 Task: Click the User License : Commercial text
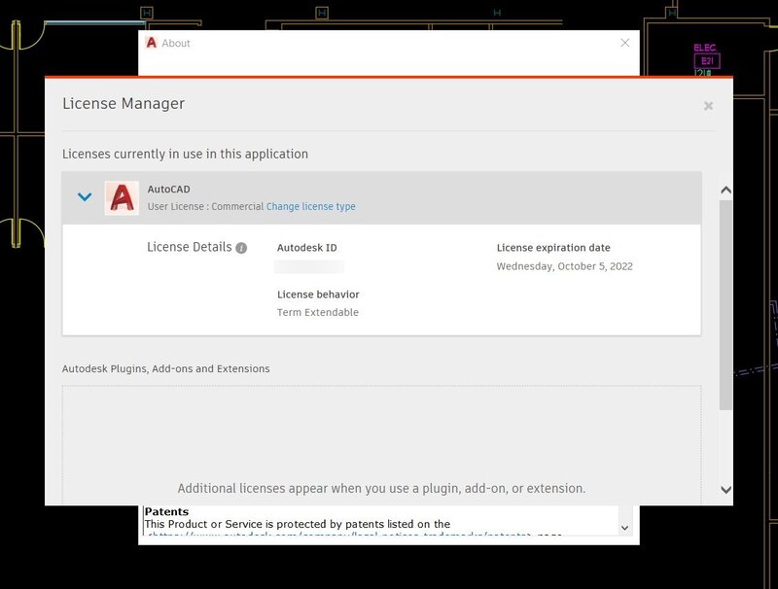coord(205,206)
